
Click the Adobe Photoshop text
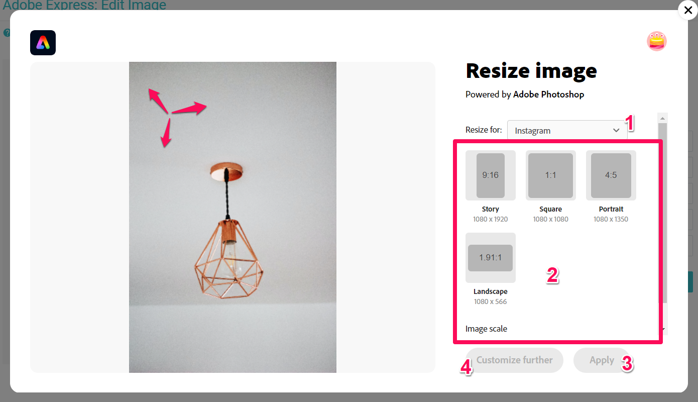[x=548, y=94]
